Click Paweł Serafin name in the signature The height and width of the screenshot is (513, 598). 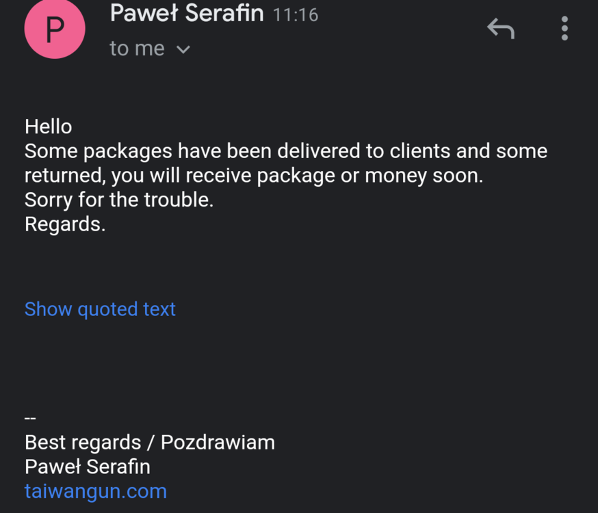point(88,466)
